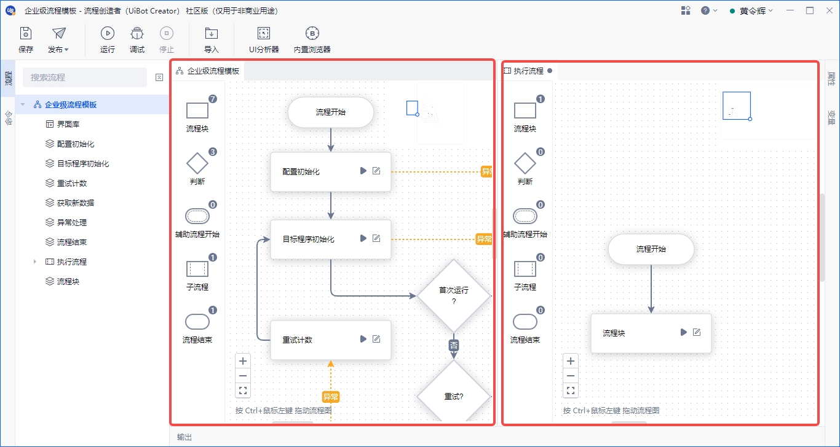Fit left canvas to screen
The height and width of the screenshot is (447, 840).
click(243, 391)
